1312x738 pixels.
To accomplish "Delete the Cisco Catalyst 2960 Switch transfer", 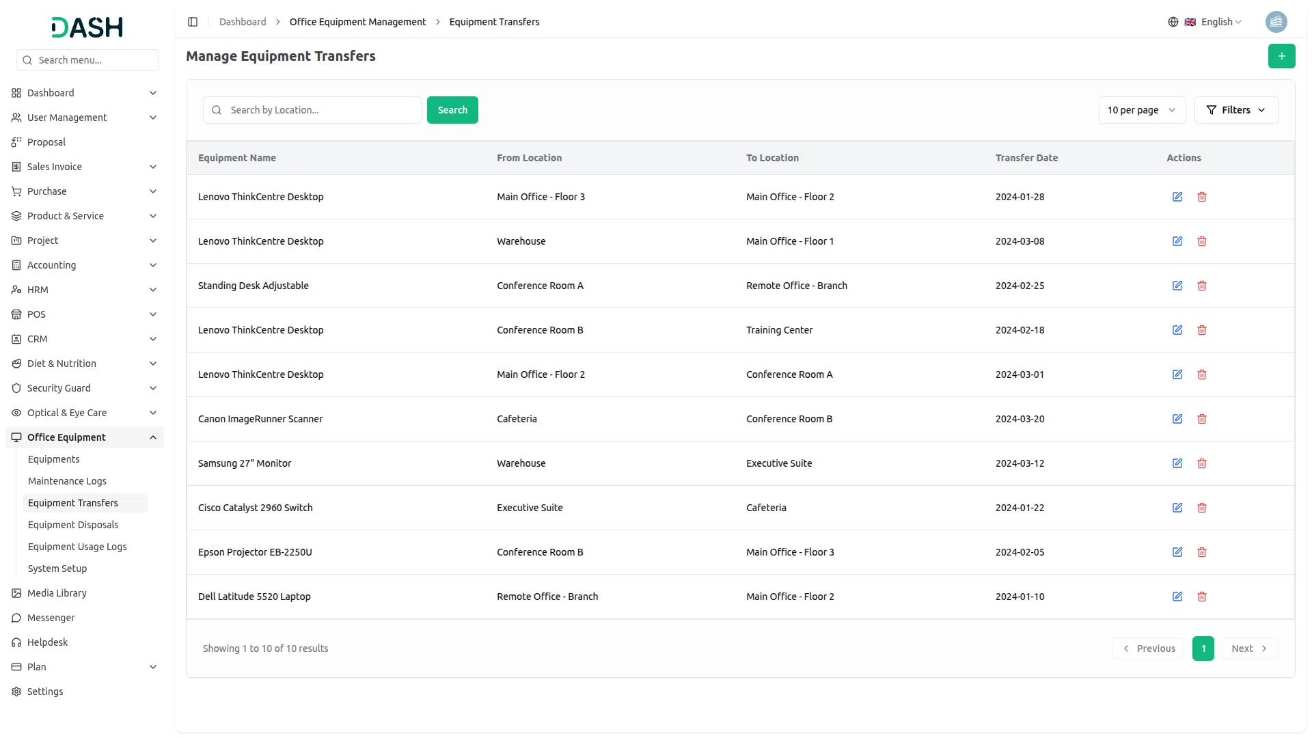I will coord(1201,508).
